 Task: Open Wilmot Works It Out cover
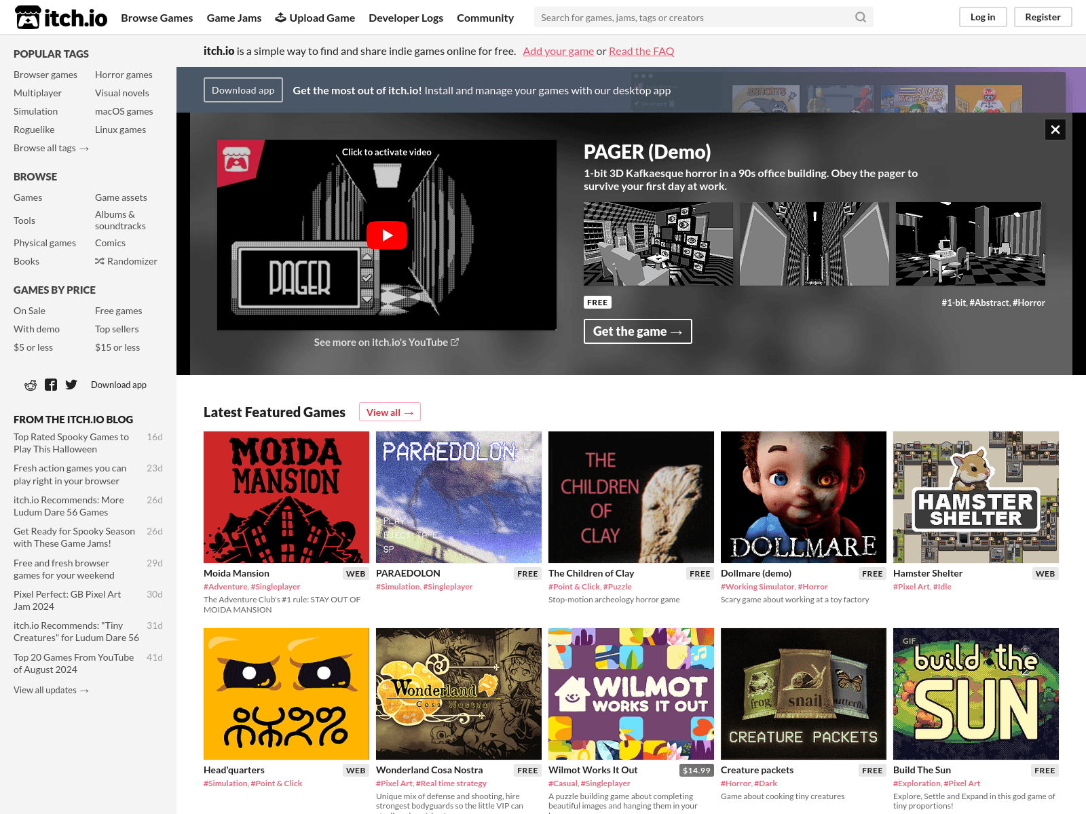pos(631,694)
